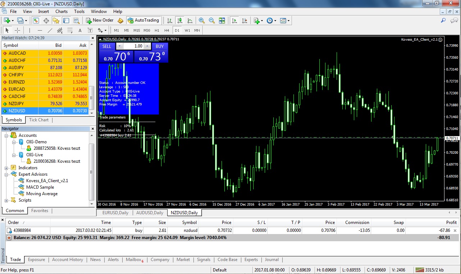This screenshot has height=274, width=461.
Task: Switch chart to Line Chart mode
Action: point(190,21)
